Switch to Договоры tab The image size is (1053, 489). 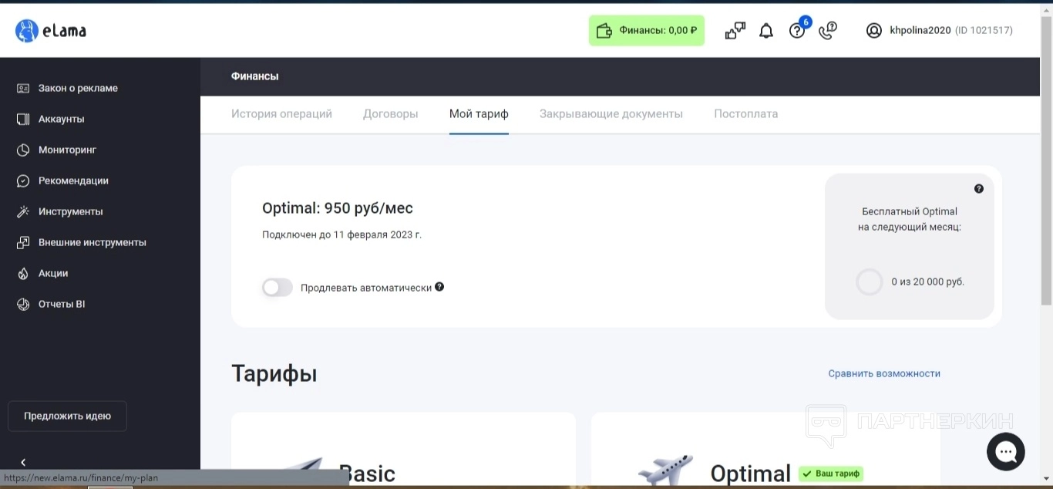pyautogui.click(x=391, y=114)
